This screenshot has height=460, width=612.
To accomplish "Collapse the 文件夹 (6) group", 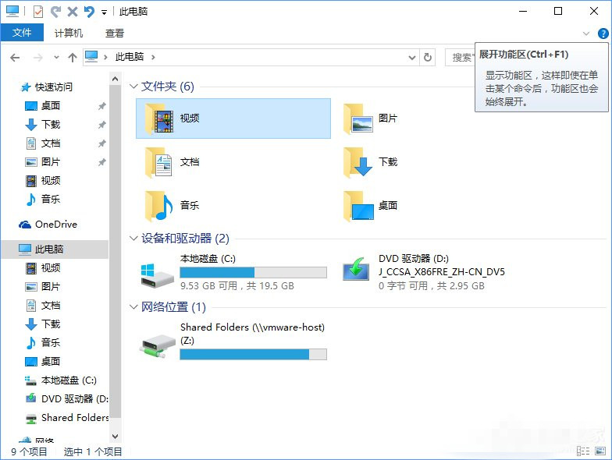I will click(x=133, y=87).
